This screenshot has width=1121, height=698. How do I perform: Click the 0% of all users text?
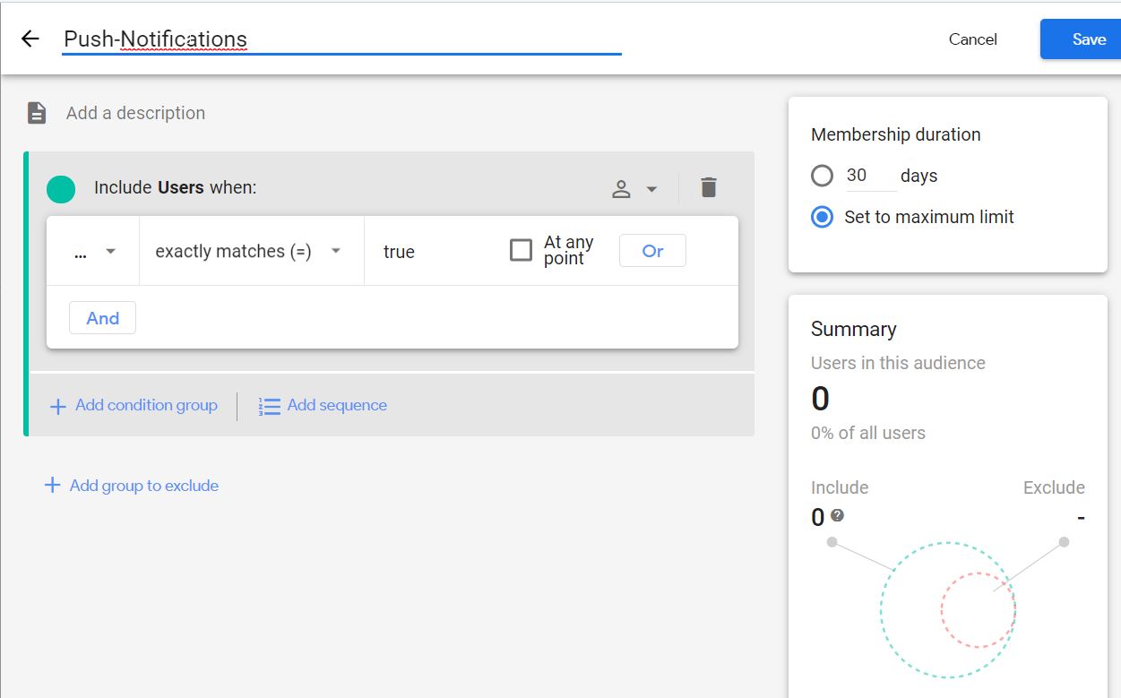[868, 433]
